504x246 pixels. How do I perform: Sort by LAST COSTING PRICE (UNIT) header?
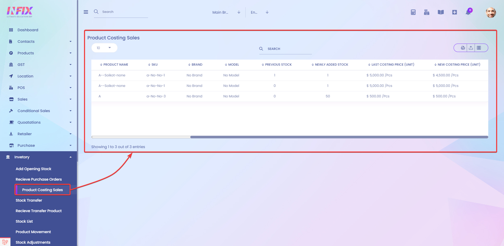(x=391, y=65)
